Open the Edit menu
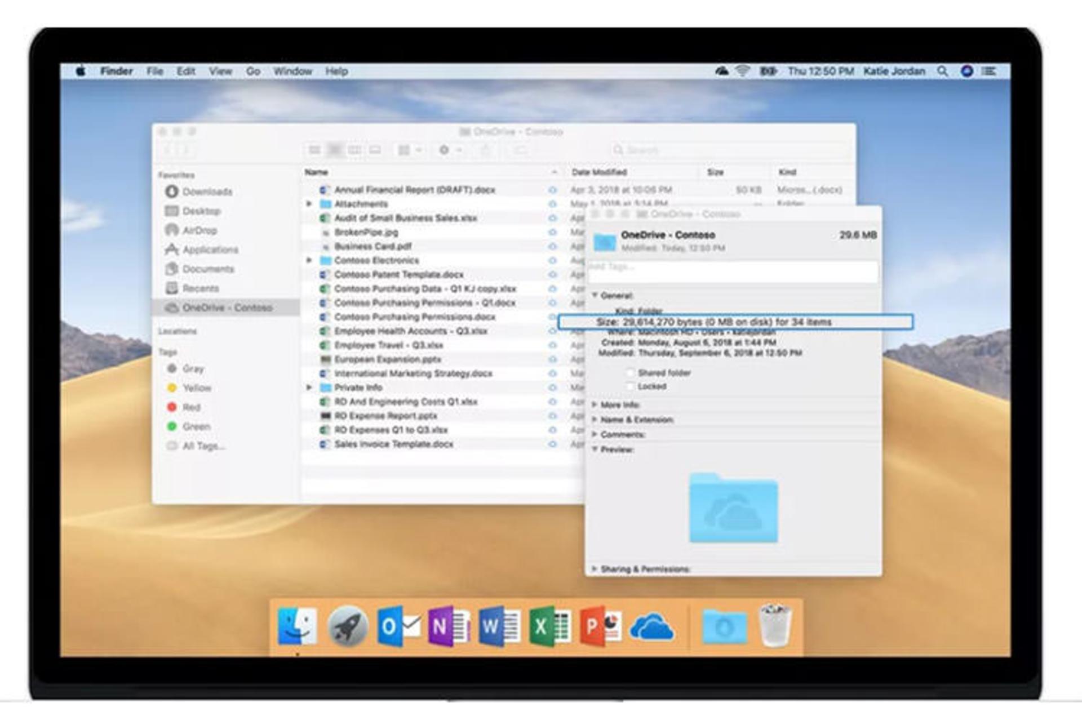Viewport: 1082px width, 721px height. pos(186,71)
